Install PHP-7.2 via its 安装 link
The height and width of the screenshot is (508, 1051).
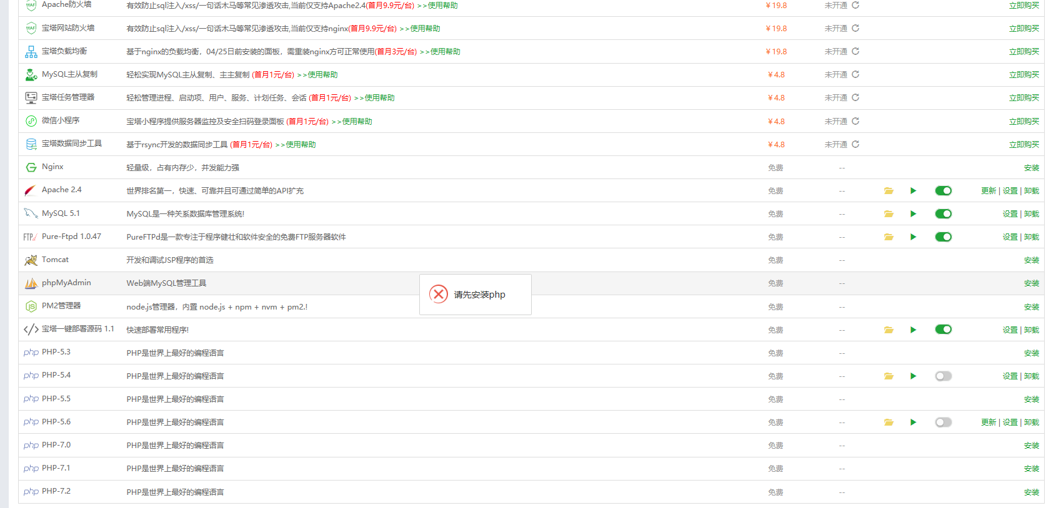pyautogui.click(x=1032, y=492)
